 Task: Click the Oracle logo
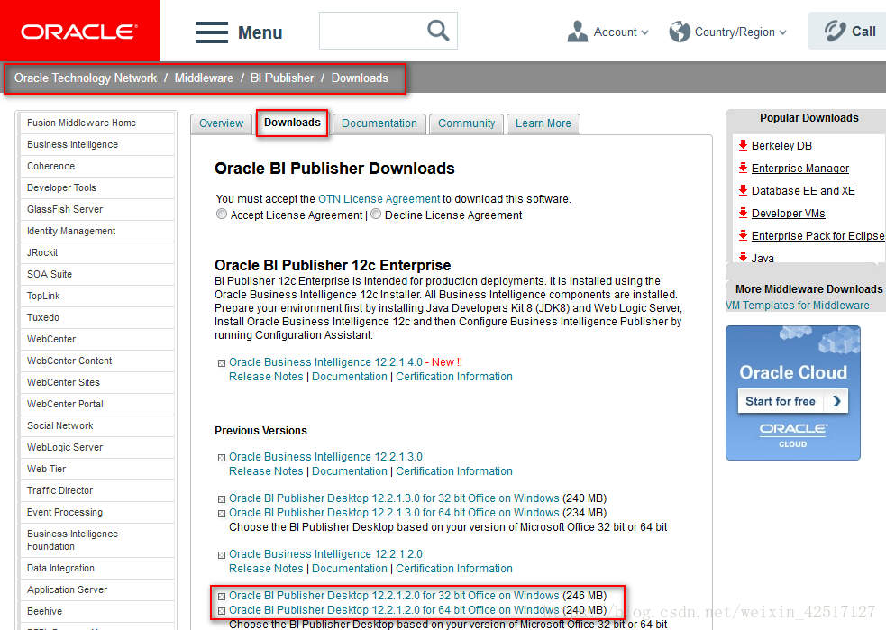point(79,31)
